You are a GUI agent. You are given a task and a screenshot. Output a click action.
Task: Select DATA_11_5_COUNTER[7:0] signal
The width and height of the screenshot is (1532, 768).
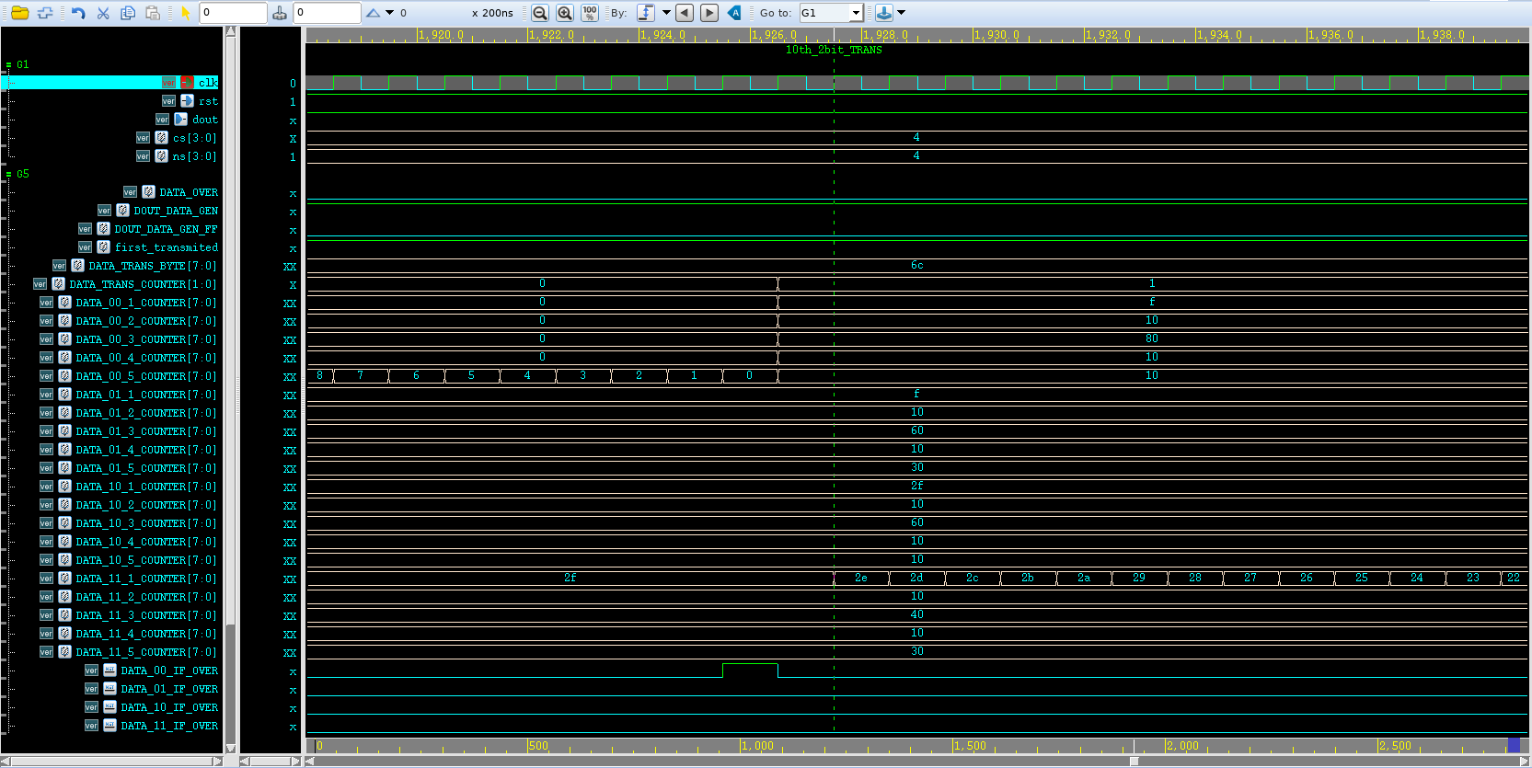146,652
